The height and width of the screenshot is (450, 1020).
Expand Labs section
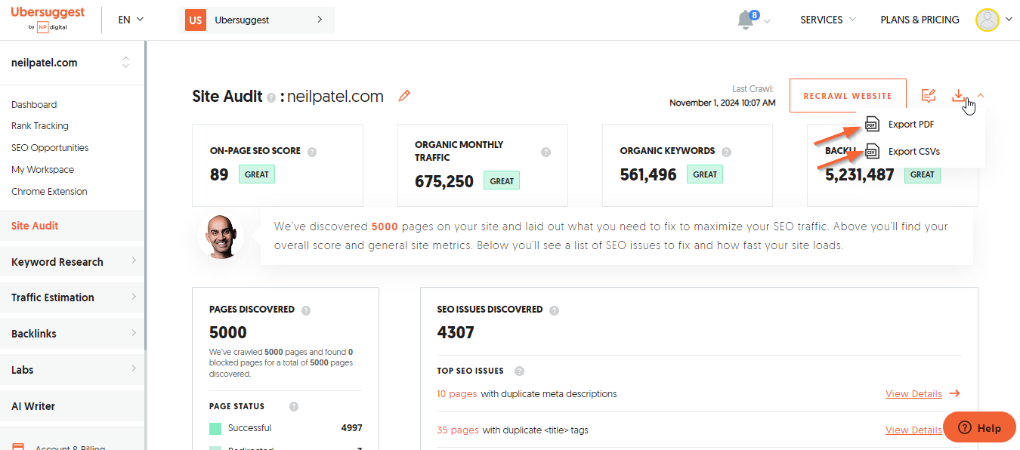[x=72, y=370]
